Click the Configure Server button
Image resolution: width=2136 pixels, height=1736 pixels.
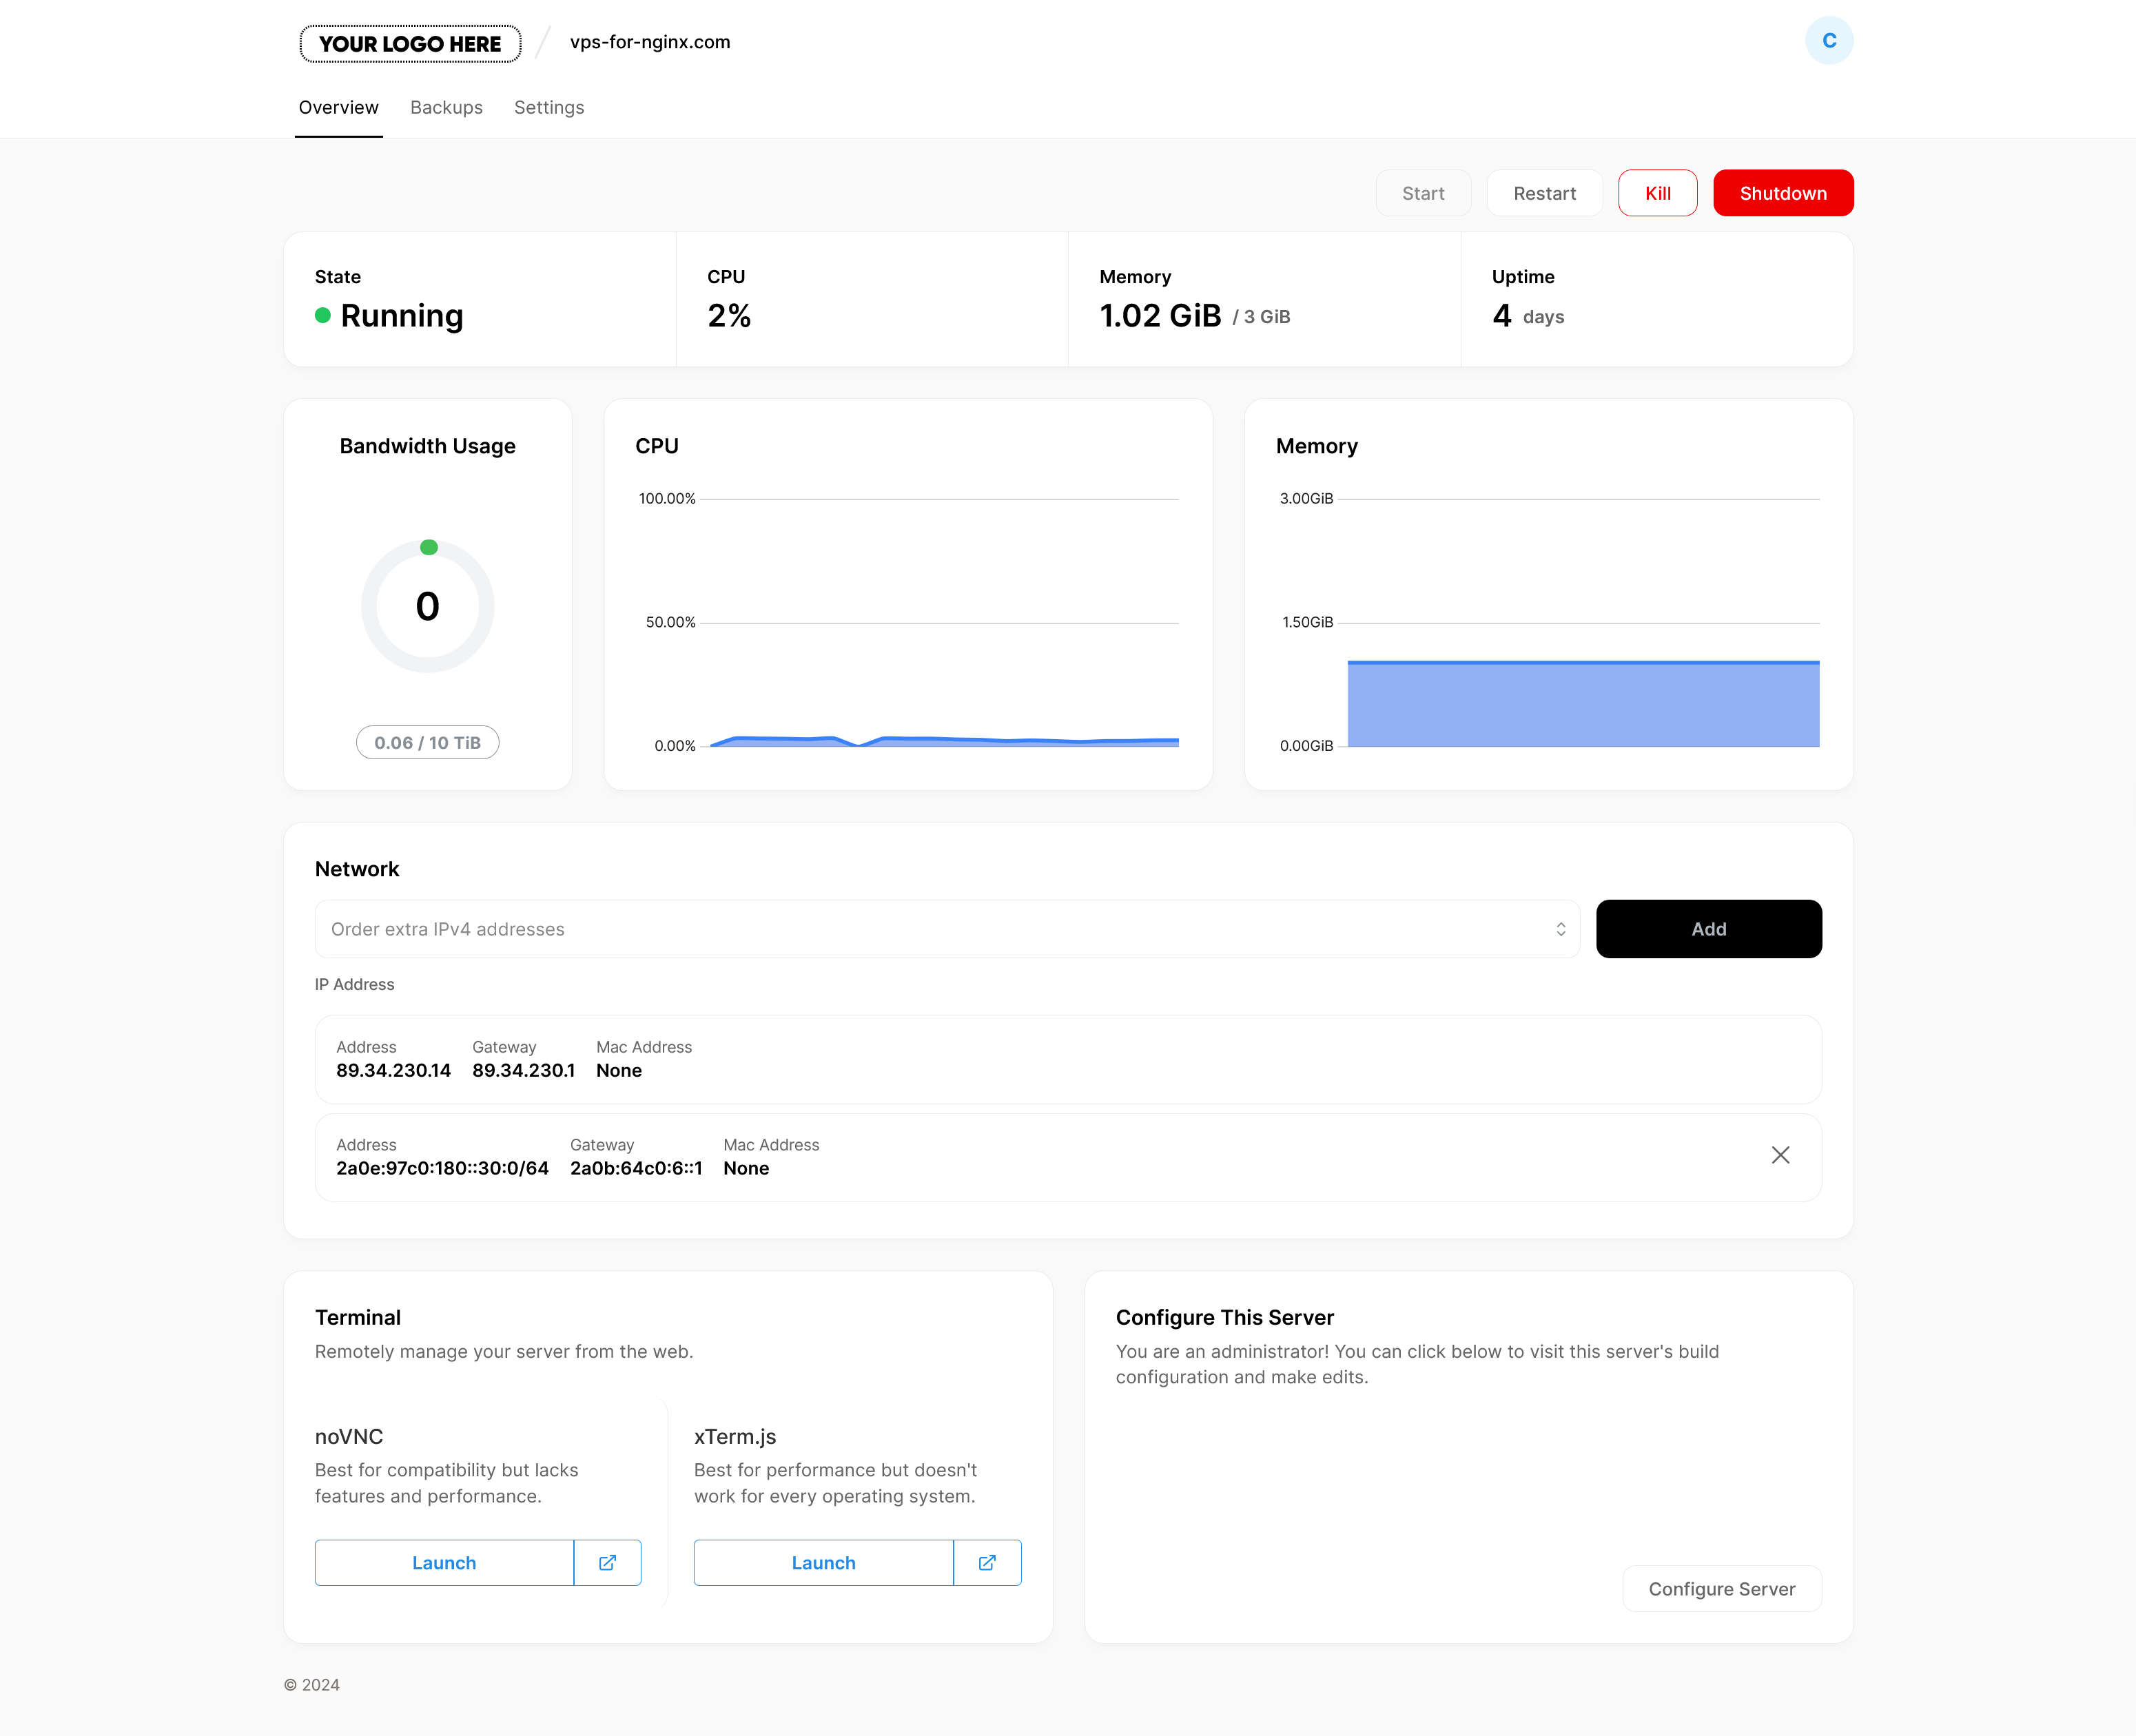click(1721, 1588)
